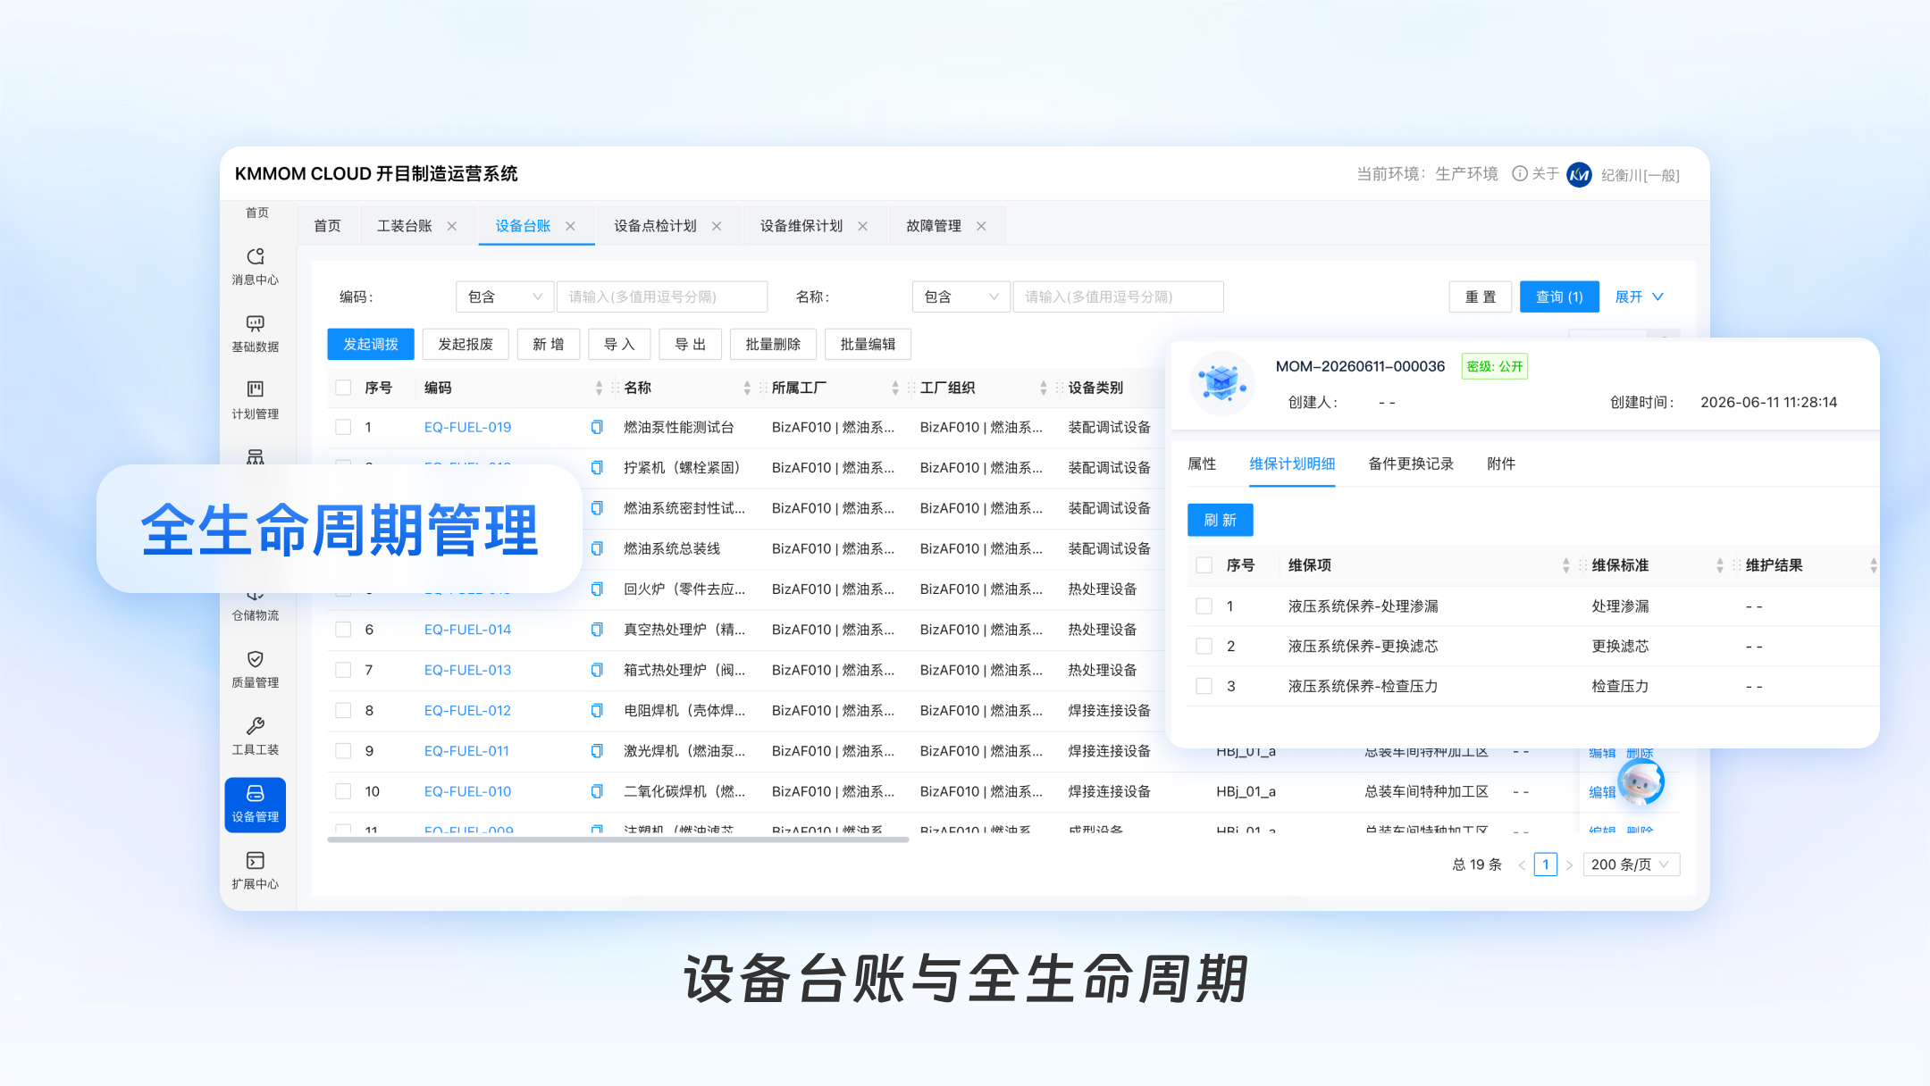Click the 批量删除 button

773,344
